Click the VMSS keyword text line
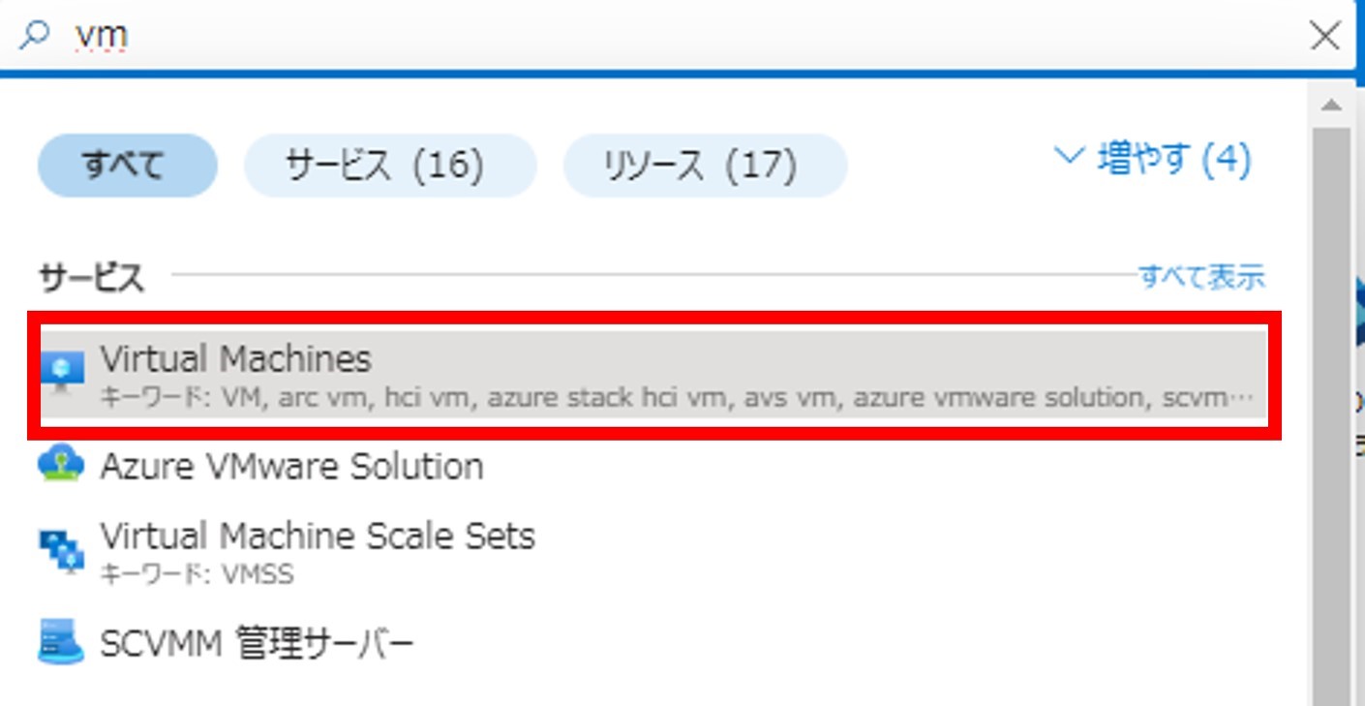Viewport: 1365px width, 706px height. click(197, 574)
